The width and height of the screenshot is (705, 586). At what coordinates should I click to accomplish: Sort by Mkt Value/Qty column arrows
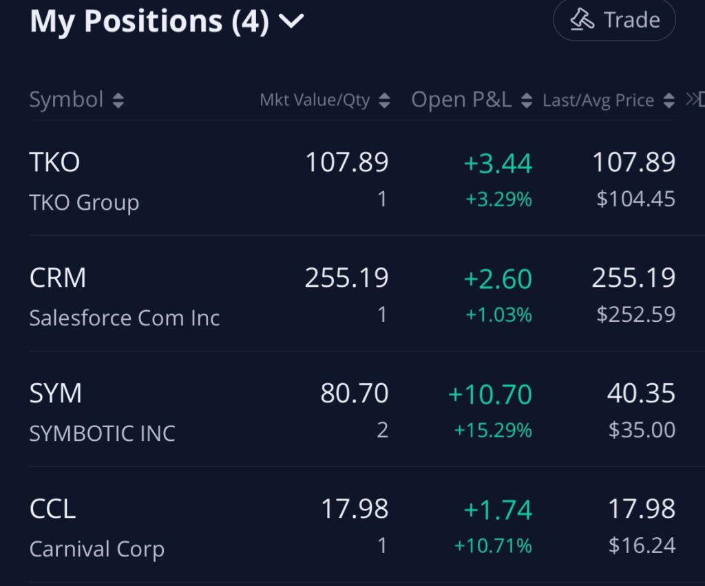click(385, 101)
